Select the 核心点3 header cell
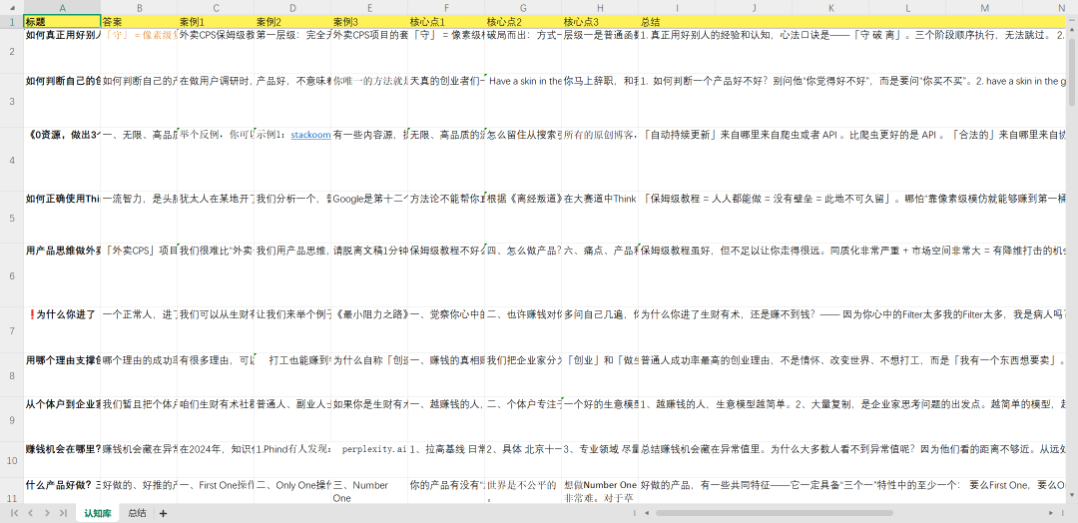This screenshot has height=523, width=1078. point(600,21)
